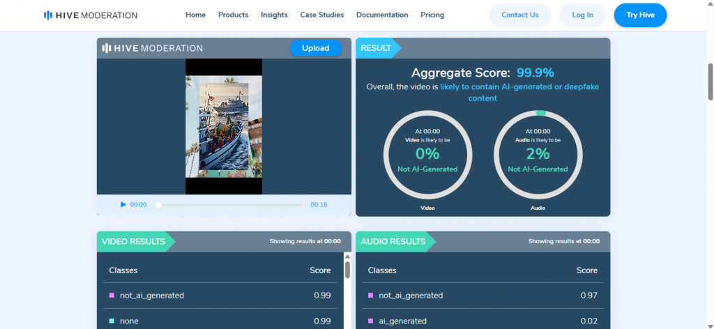Click the pink ai_generated audio class swatch
Viewport: 714px width, 329px height.
point(370,321)
